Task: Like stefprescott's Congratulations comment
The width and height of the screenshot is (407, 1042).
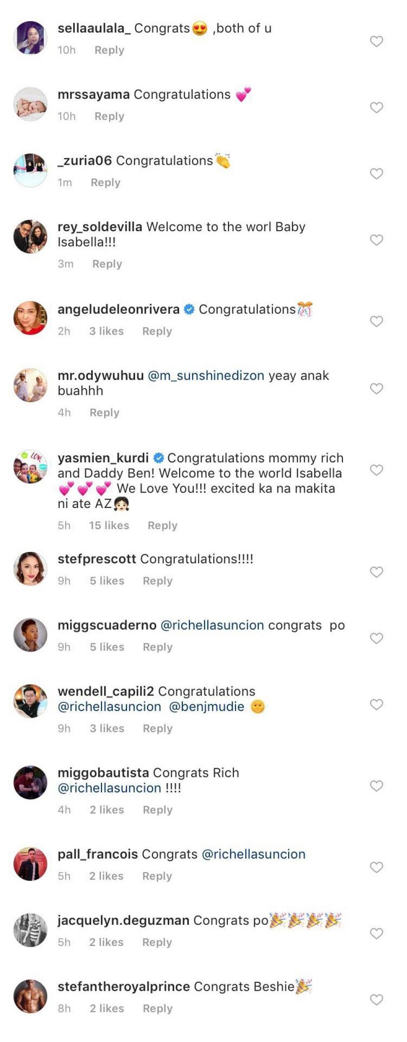Action: pos(376,572)
